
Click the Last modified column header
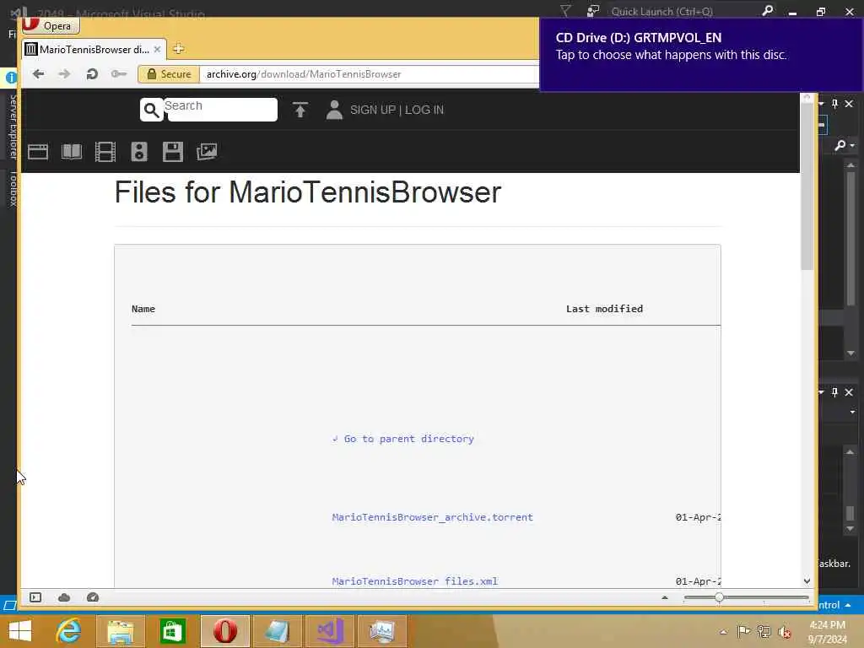tap(604, 309)
